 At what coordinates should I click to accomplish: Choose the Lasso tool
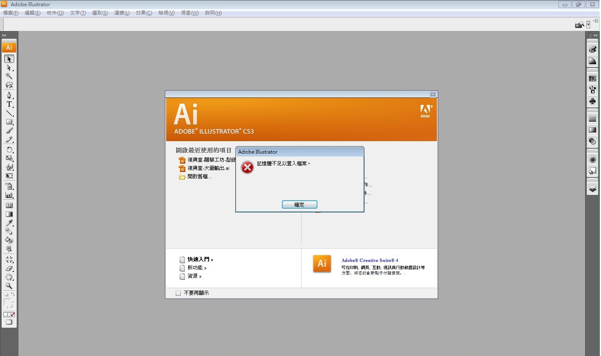click(9, 85)
